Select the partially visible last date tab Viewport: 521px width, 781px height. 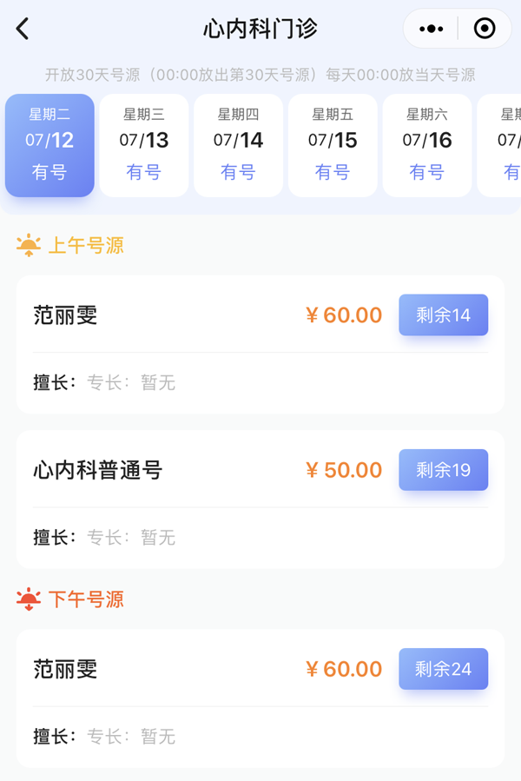(x=504, y=144)
